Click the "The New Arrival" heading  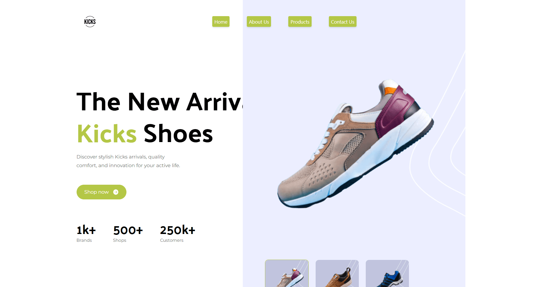click(x=160, y=102)
